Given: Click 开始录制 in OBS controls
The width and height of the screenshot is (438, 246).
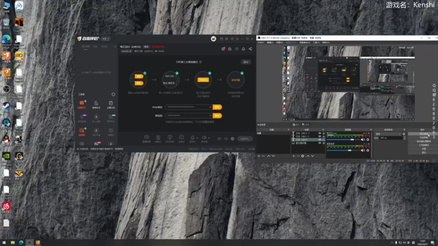Looking at the screenshot, I should pos(423,138).
